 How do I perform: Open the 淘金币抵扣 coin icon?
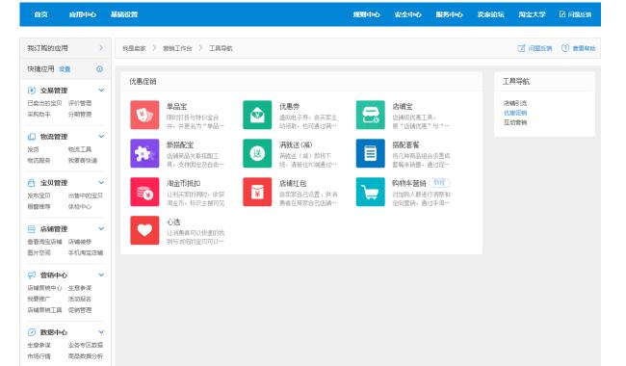pos(144,192)
